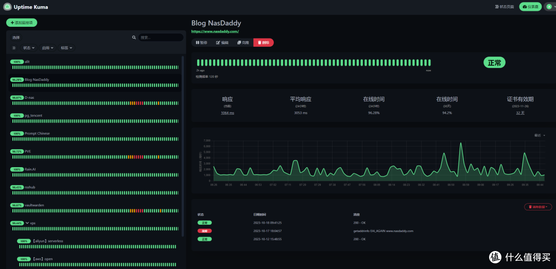
Task: Click the green 正常 status badge
Action: [x=494, y=63]
